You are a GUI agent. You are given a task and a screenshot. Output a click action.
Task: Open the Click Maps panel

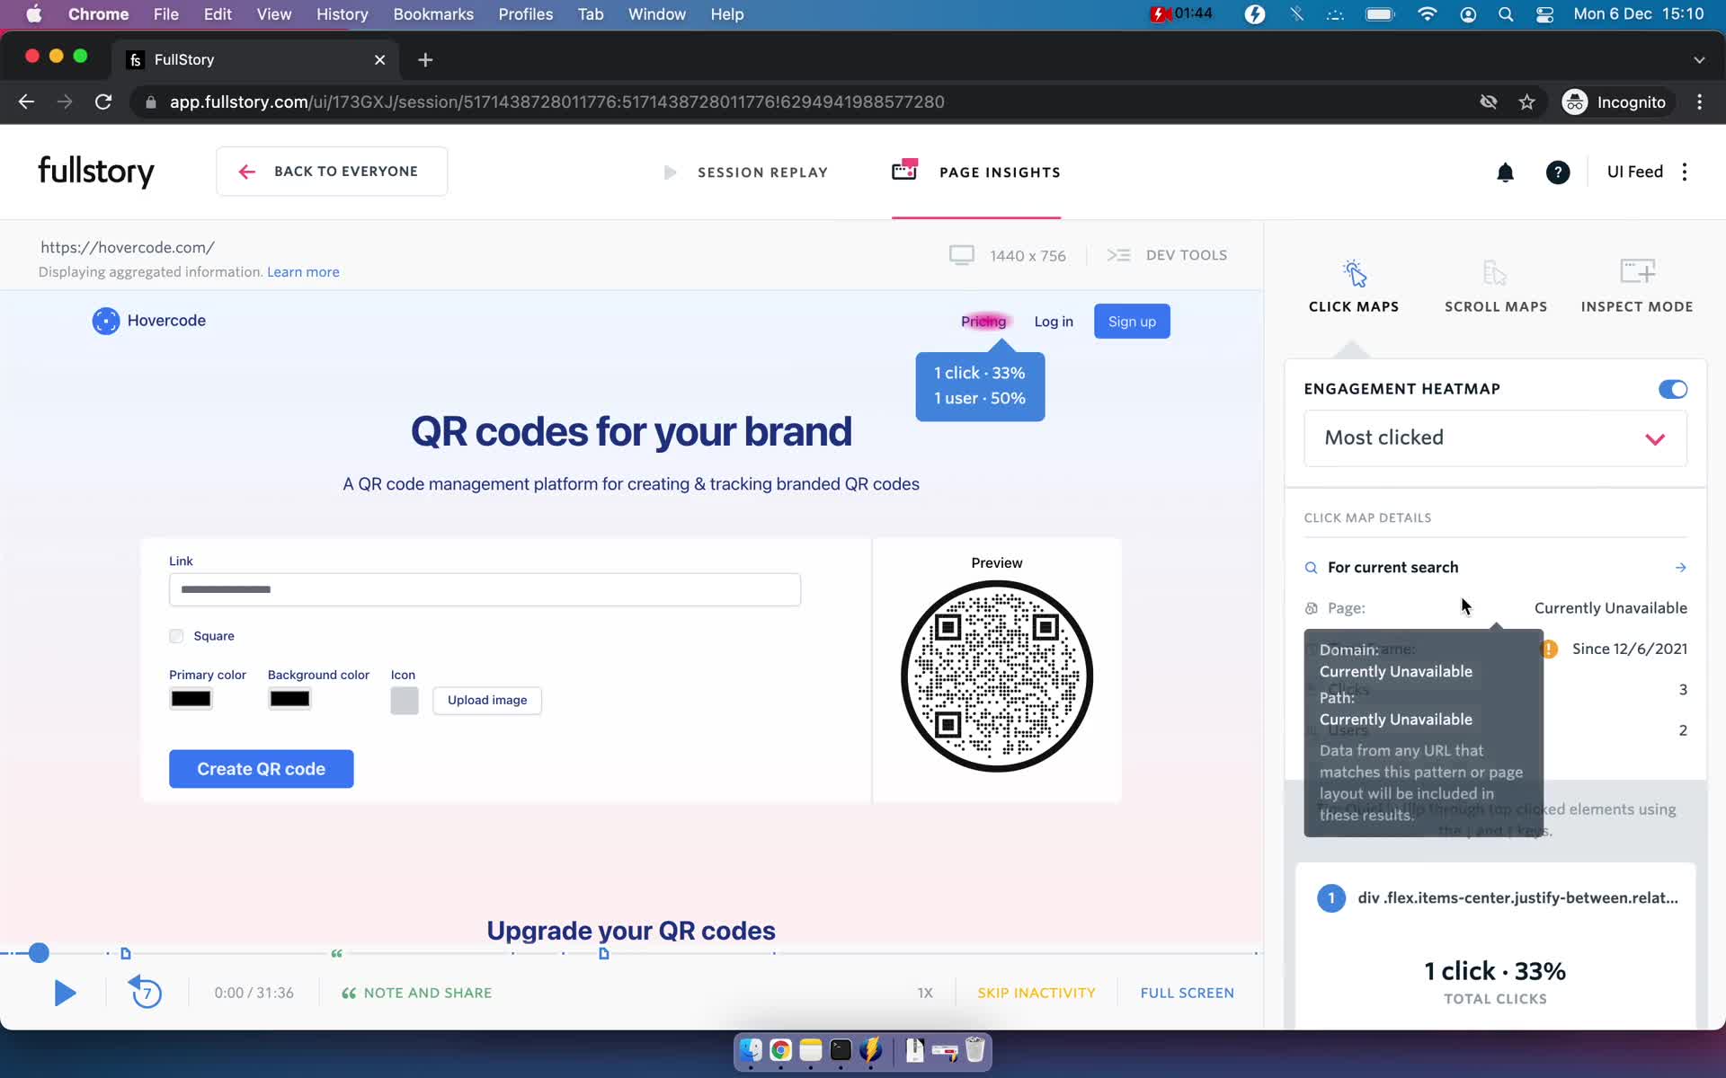1353,286
